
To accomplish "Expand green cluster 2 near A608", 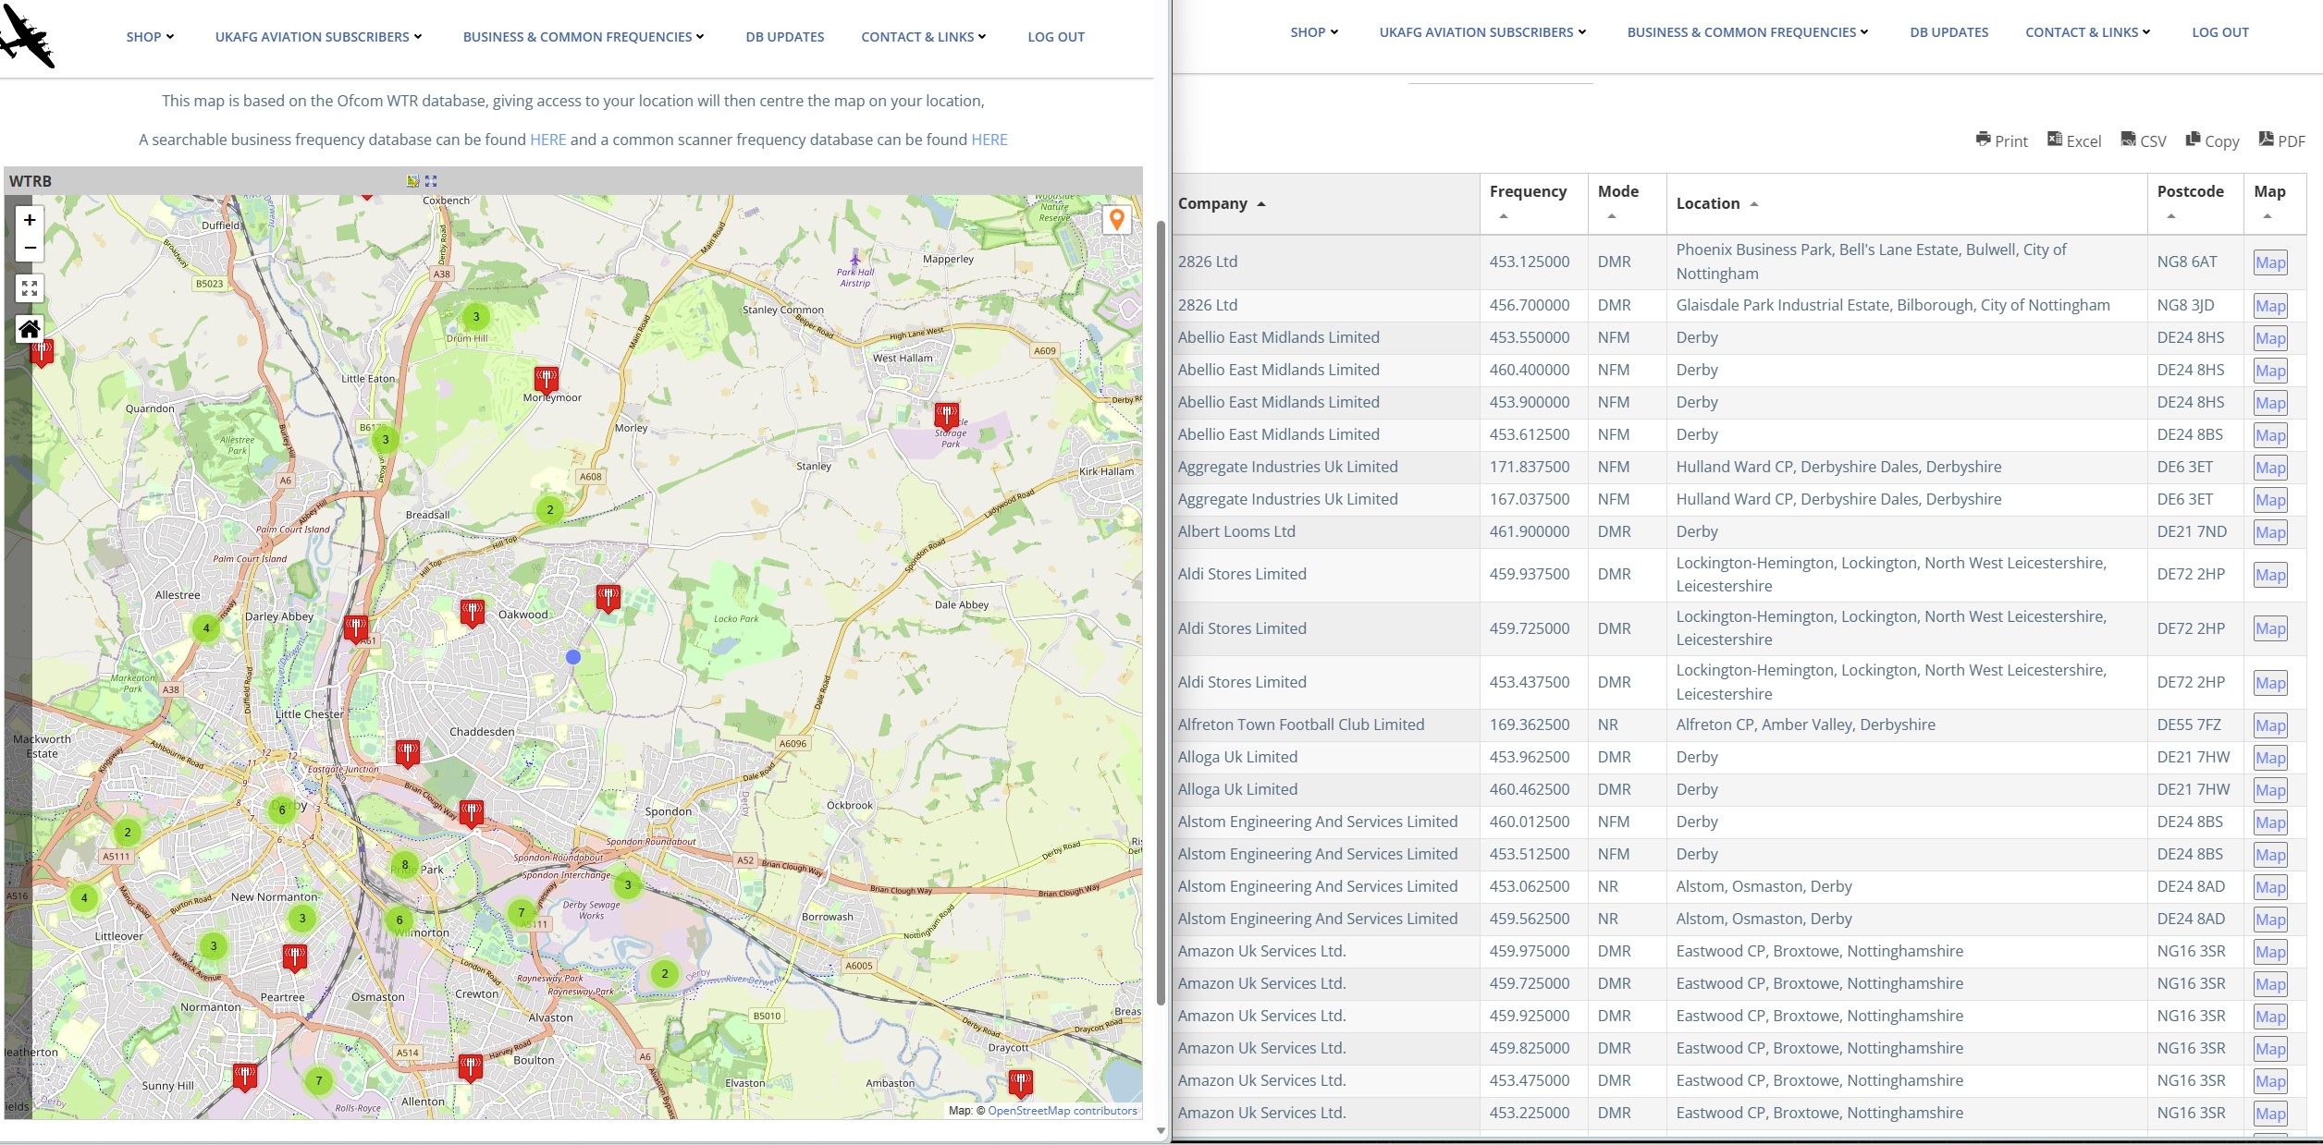I will click(x=550, y=509).
